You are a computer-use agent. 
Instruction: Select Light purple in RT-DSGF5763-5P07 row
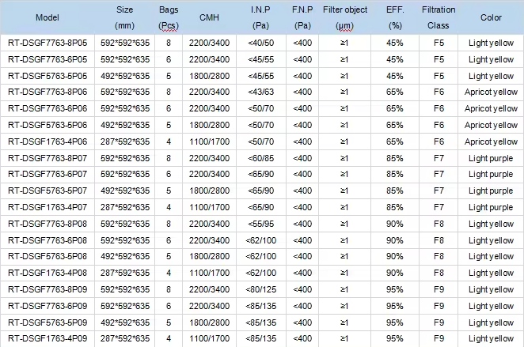(491, 190)
